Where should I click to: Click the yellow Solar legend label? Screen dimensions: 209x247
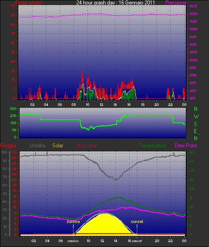57,146
